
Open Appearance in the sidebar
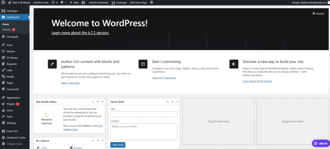tap(15, 98)
